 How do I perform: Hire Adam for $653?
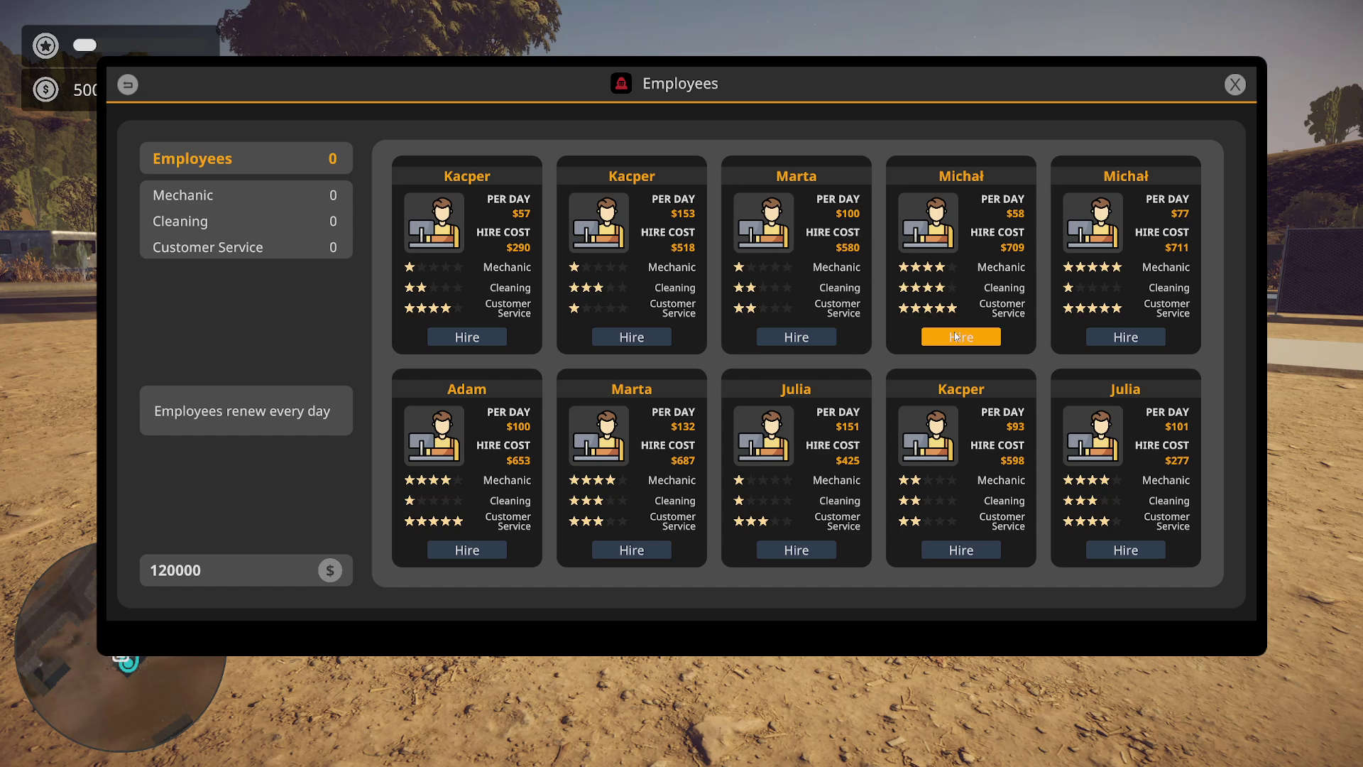click(x=466, y=550)
